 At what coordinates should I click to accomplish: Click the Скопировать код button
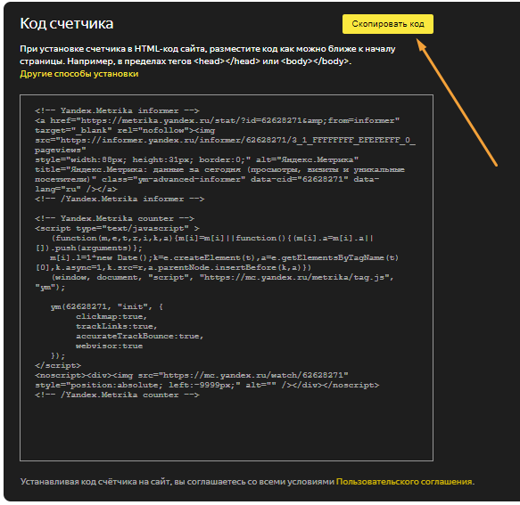[388, 24]
